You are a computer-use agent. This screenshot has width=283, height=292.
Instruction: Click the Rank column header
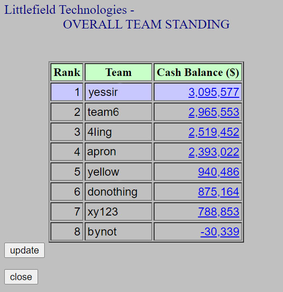pyautogui.click(x=67, y=72)
